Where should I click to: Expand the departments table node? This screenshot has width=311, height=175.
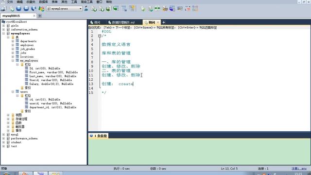[x=13, y=41]
